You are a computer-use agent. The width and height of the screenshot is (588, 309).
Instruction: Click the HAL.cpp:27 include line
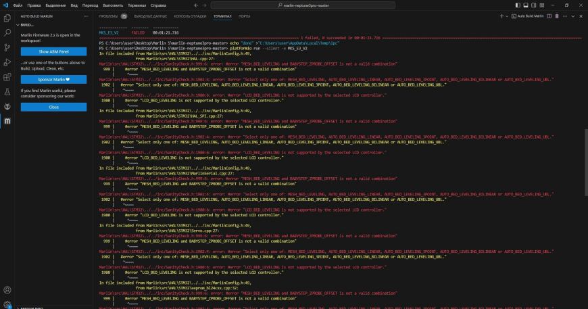click(175, 59)
